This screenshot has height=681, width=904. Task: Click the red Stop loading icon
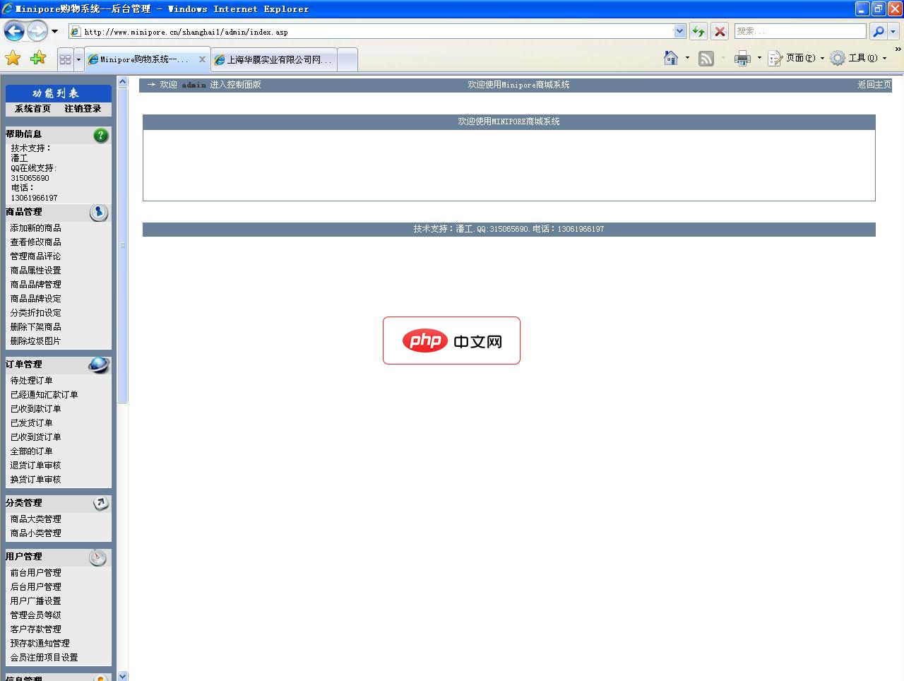(x=720, y=31)
